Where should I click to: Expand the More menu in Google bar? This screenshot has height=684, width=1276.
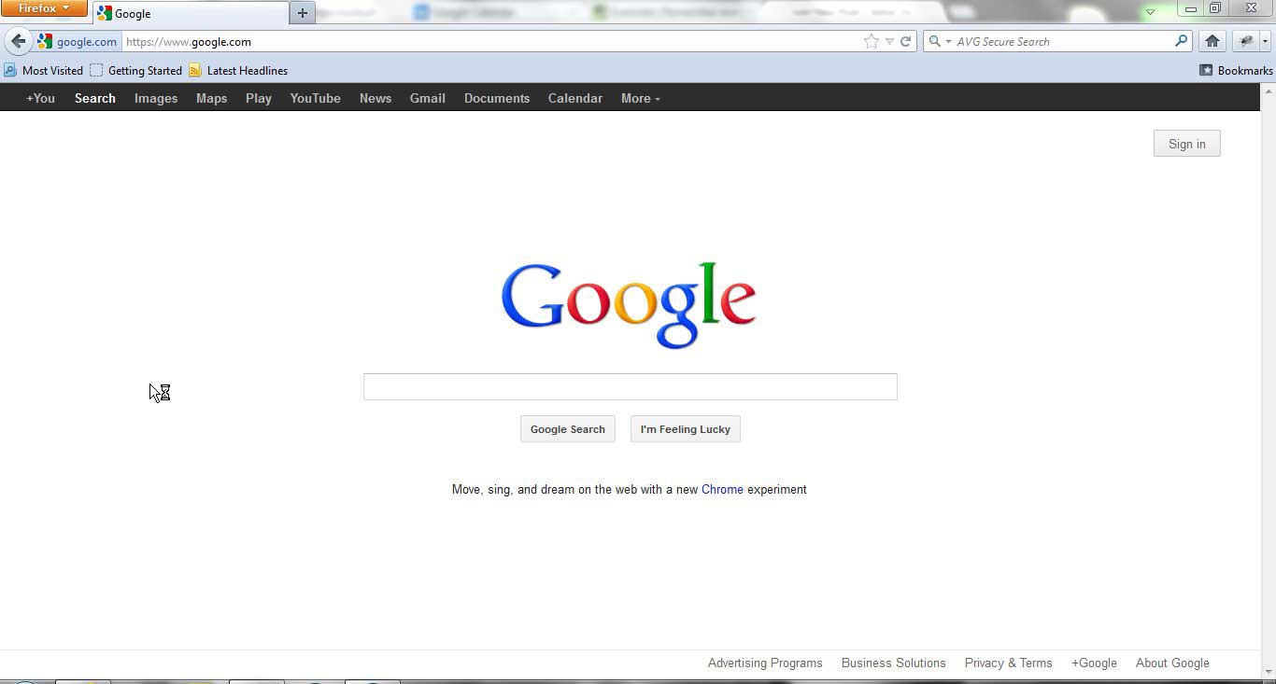pyautogui.click(x=640, y=98)
